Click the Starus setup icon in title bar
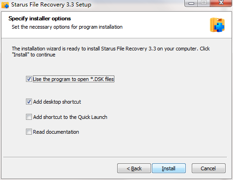This screenshot has width=233, height=180. point(5,5)
